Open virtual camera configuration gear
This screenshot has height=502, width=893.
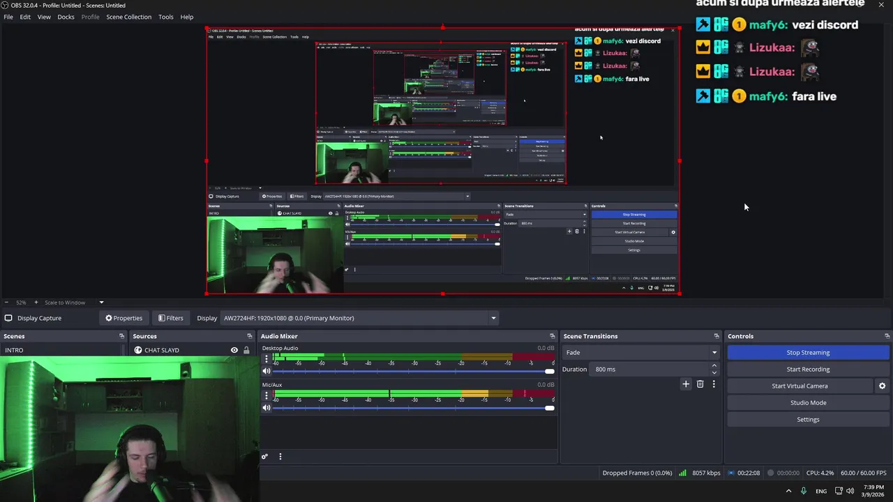coord(882,386)
